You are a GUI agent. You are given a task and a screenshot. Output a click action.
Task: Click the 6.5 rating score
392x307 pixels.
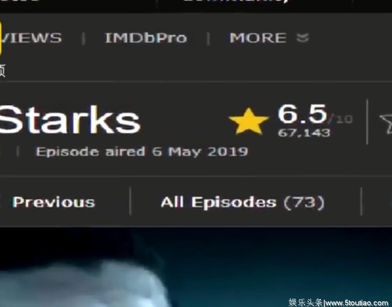[x=303, y=114]
